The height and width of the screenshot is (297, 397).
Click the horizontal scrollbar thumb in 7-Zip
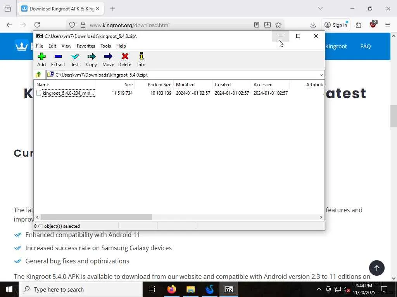pyautogui.click(x=96, y=217)
